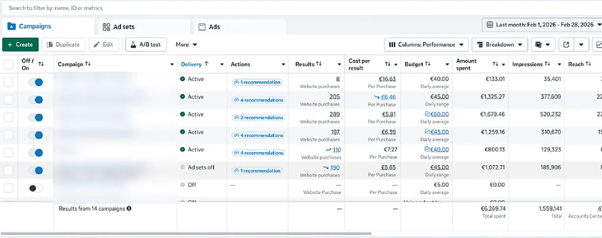Viewport: 602px width, 238px height.
Task: Toggle off the campaign with 205 purchases
Action: 36,100
